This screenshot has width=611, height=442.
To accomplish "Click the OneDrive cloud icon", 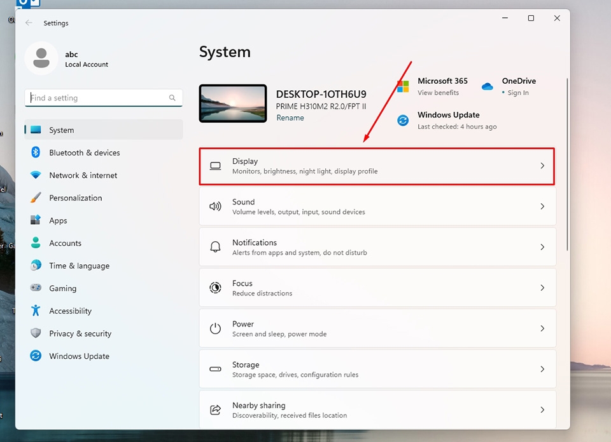I will point(487,86).
